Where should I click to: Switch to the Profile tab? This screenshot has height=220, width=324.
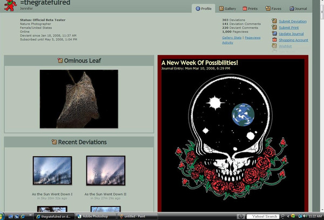tap(204, 9)
